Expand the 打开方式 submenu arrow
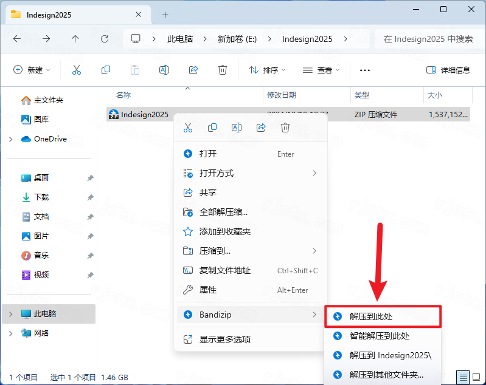Viewport: 486px width, 385px height. [314, 173]
